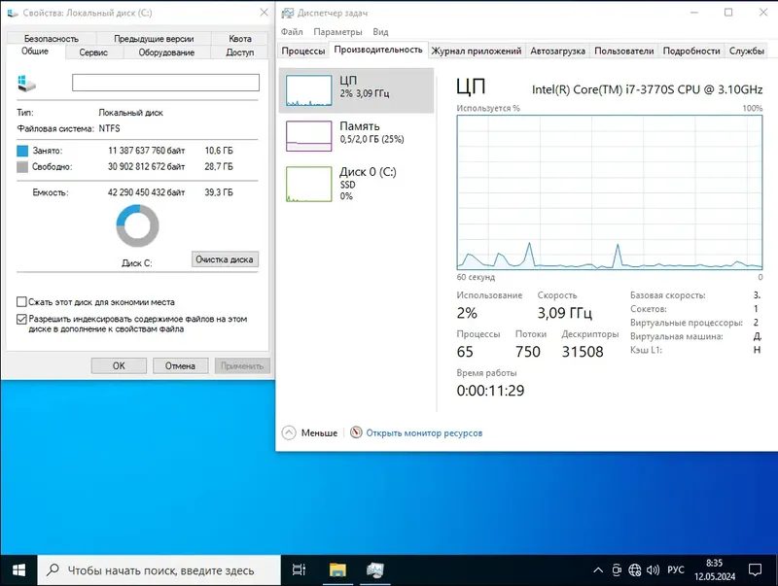The height and width of the screenshot is (586, 778).
Task: Click the 3,09 ГГц speed value
Action: click(565, 313)
